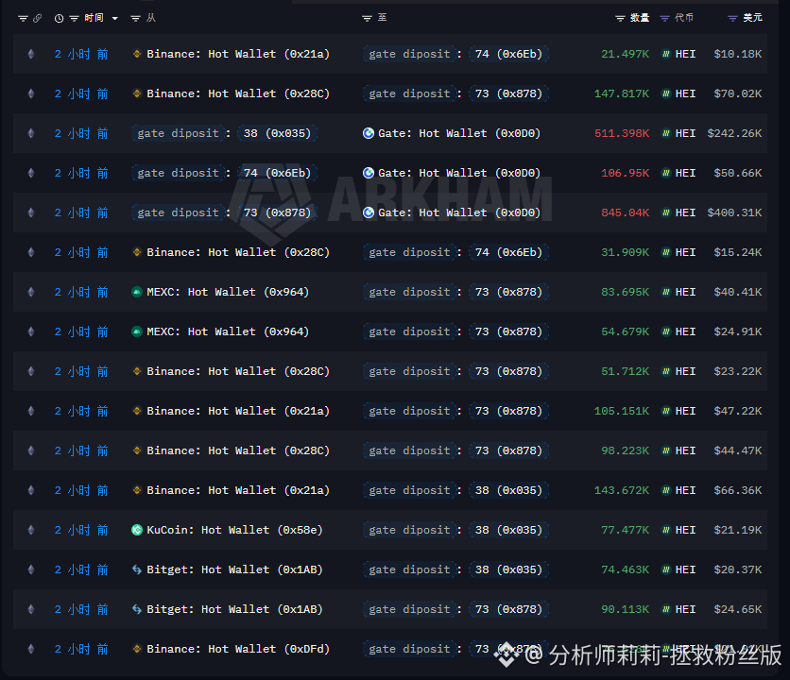790x680 pixels.
Task: Click the $50.66K value
Action: [x=738, y=173]
